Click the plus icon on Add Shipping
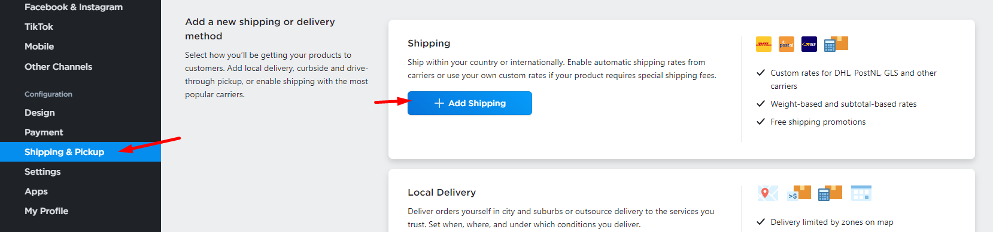The height and width of the screenshot is (232, 993). 439,103
